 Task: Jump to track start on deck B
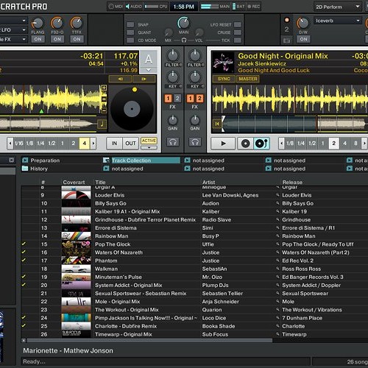[x=217, y=124]
